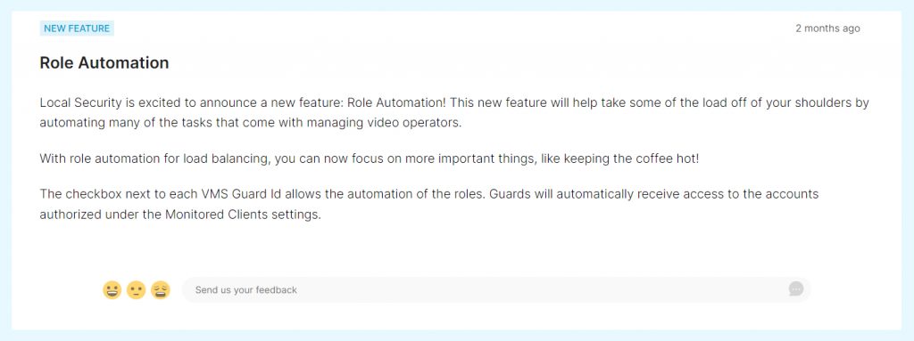
Task: Click the NEW FEATURE category tag
Action: coord(77,28)
